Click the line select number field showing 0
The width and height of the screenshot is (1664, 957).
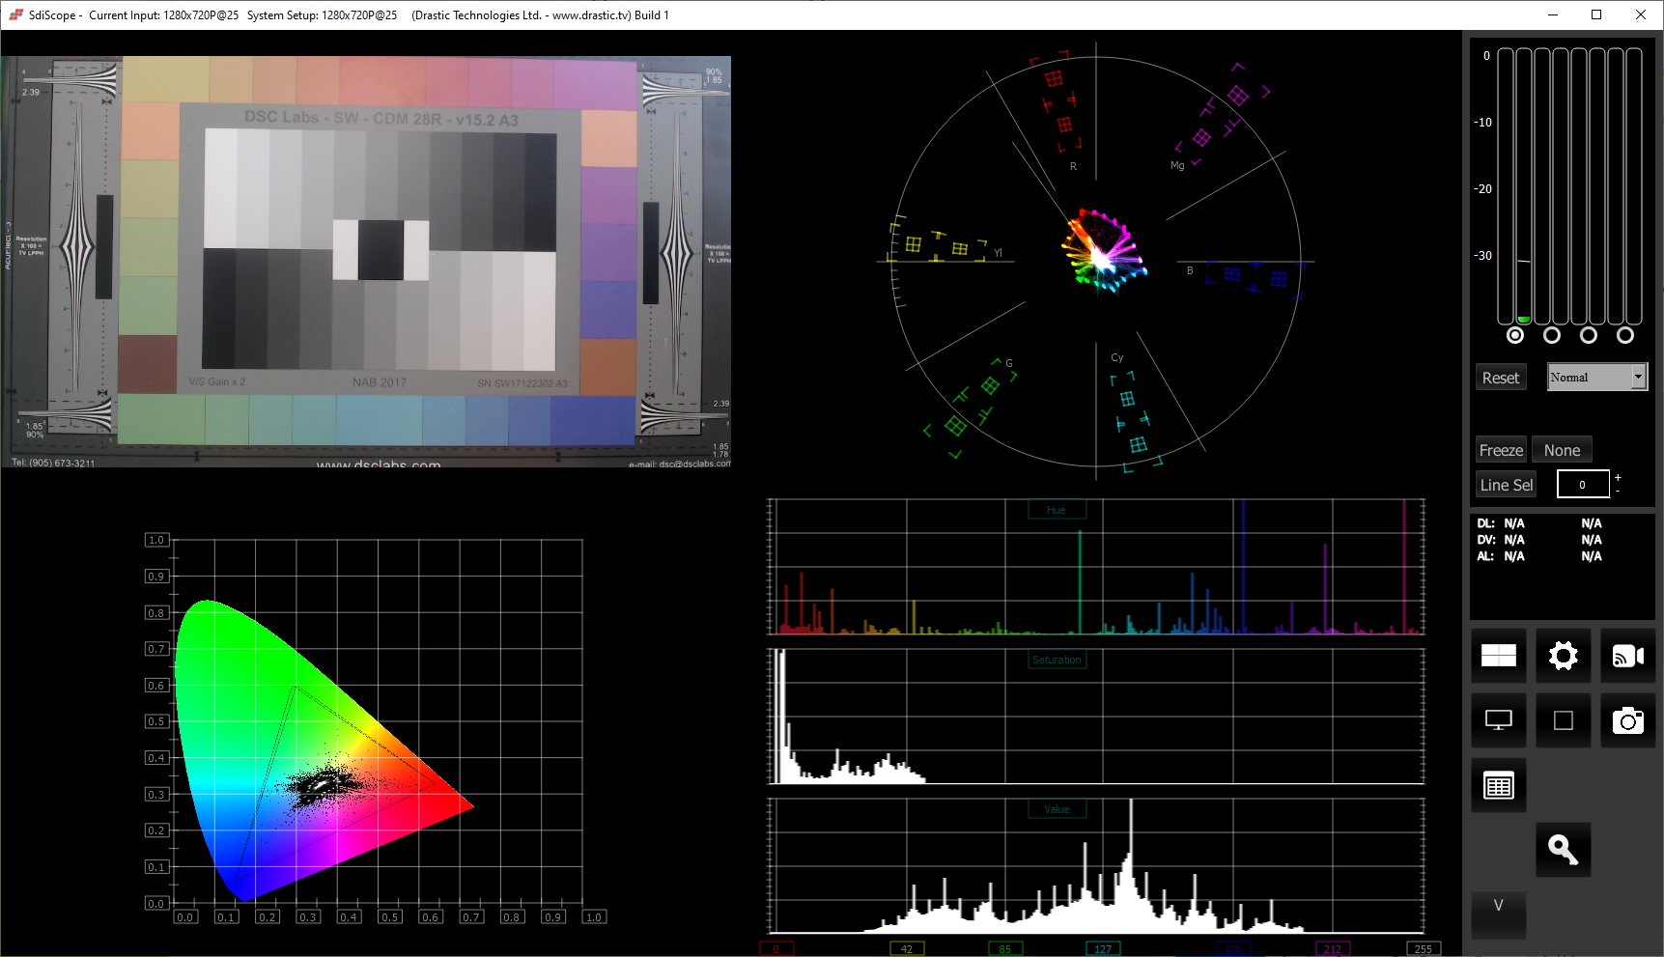click(1583, 485)
